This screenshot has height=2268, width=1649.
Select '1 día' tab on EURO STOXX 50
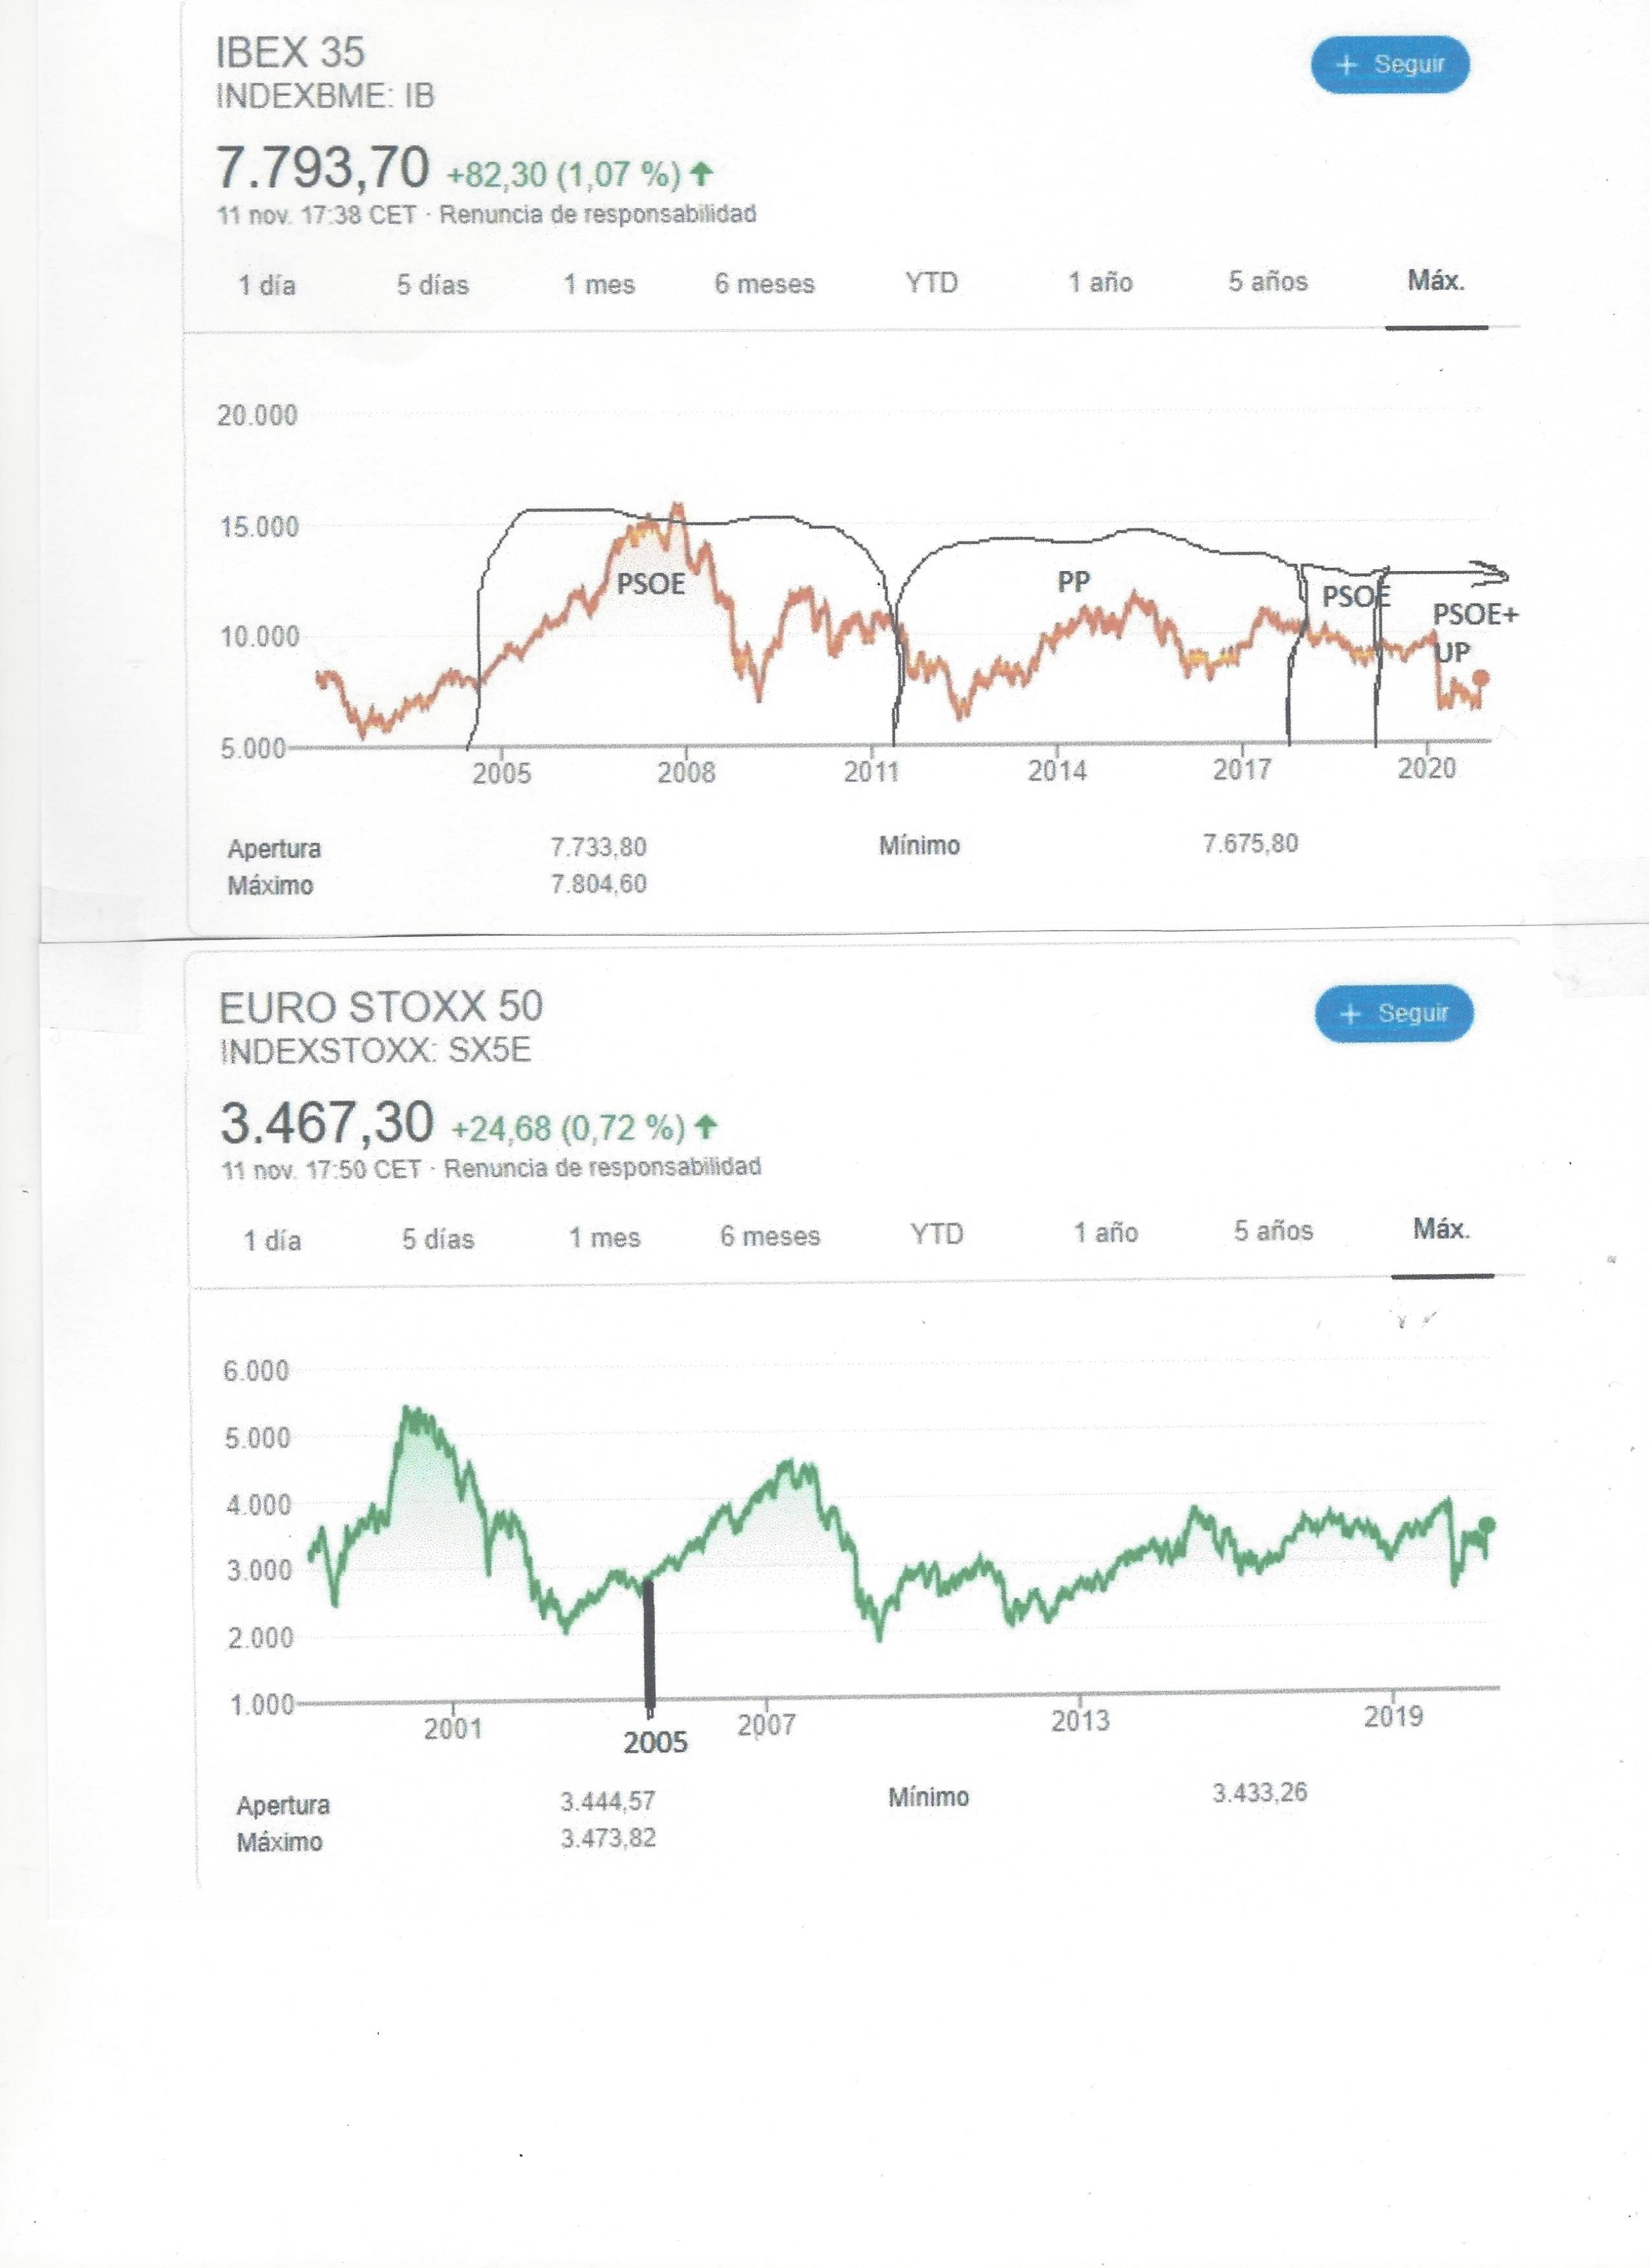click(272, 1240)
